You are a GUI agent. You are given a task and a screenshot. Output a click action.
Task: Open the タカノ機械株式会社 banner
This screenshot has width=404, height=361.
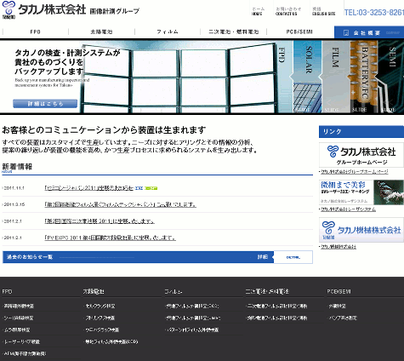361,230
